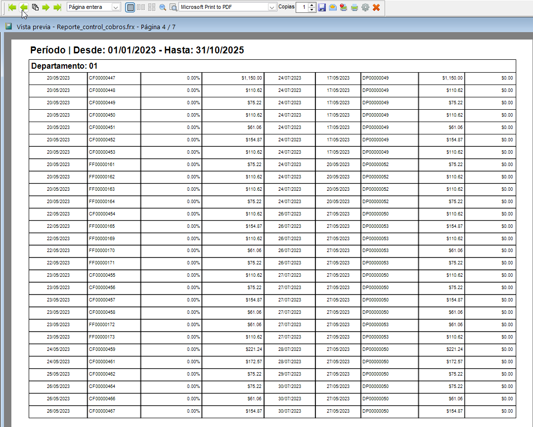The image size is (533, 427).
Task: Click 29/07/2023 due date cell
Action: [290, 374]
